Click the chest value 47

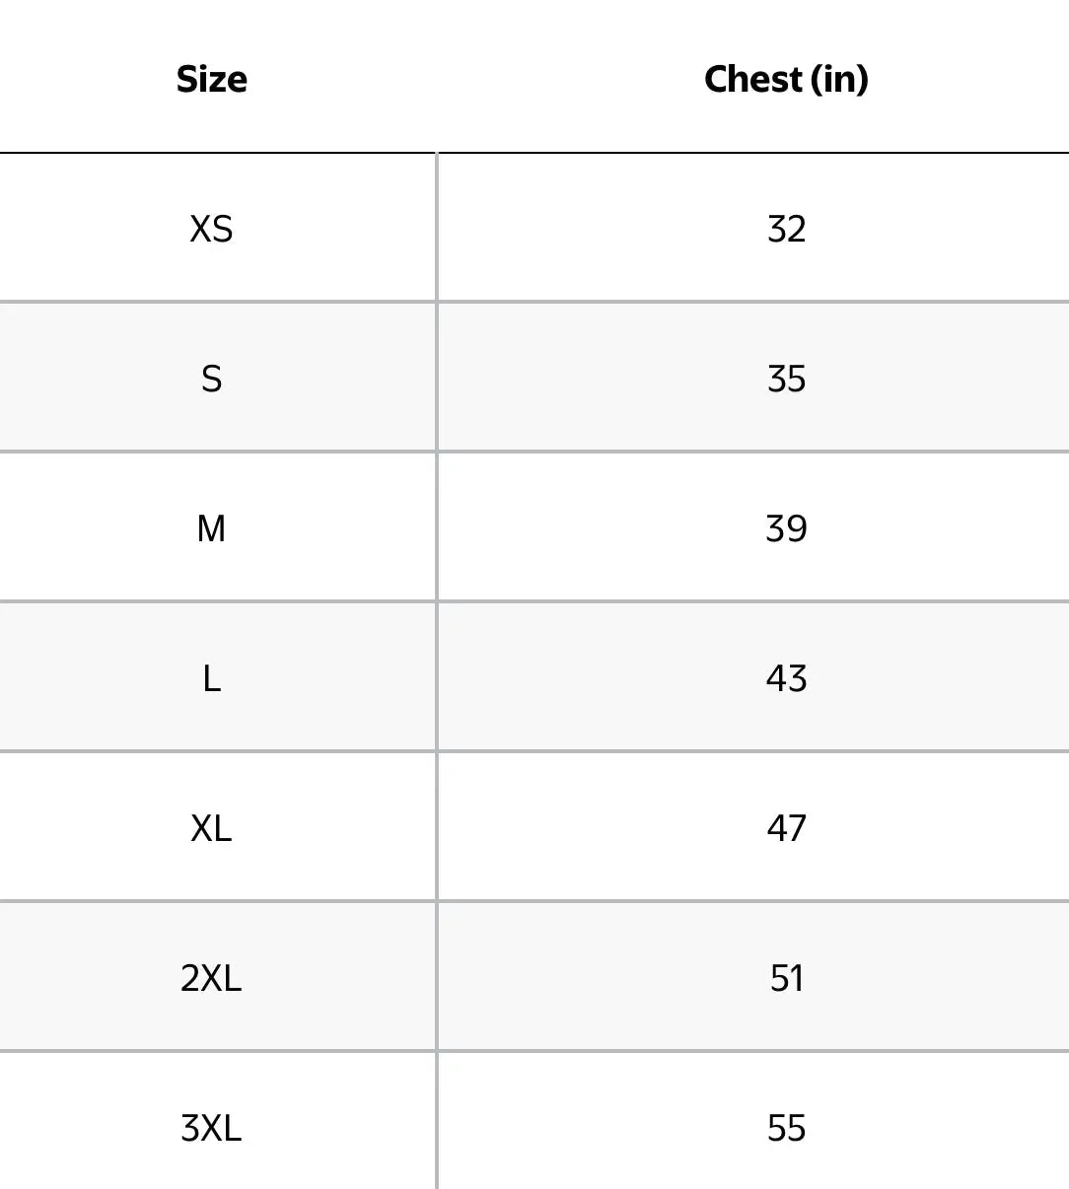786,828
